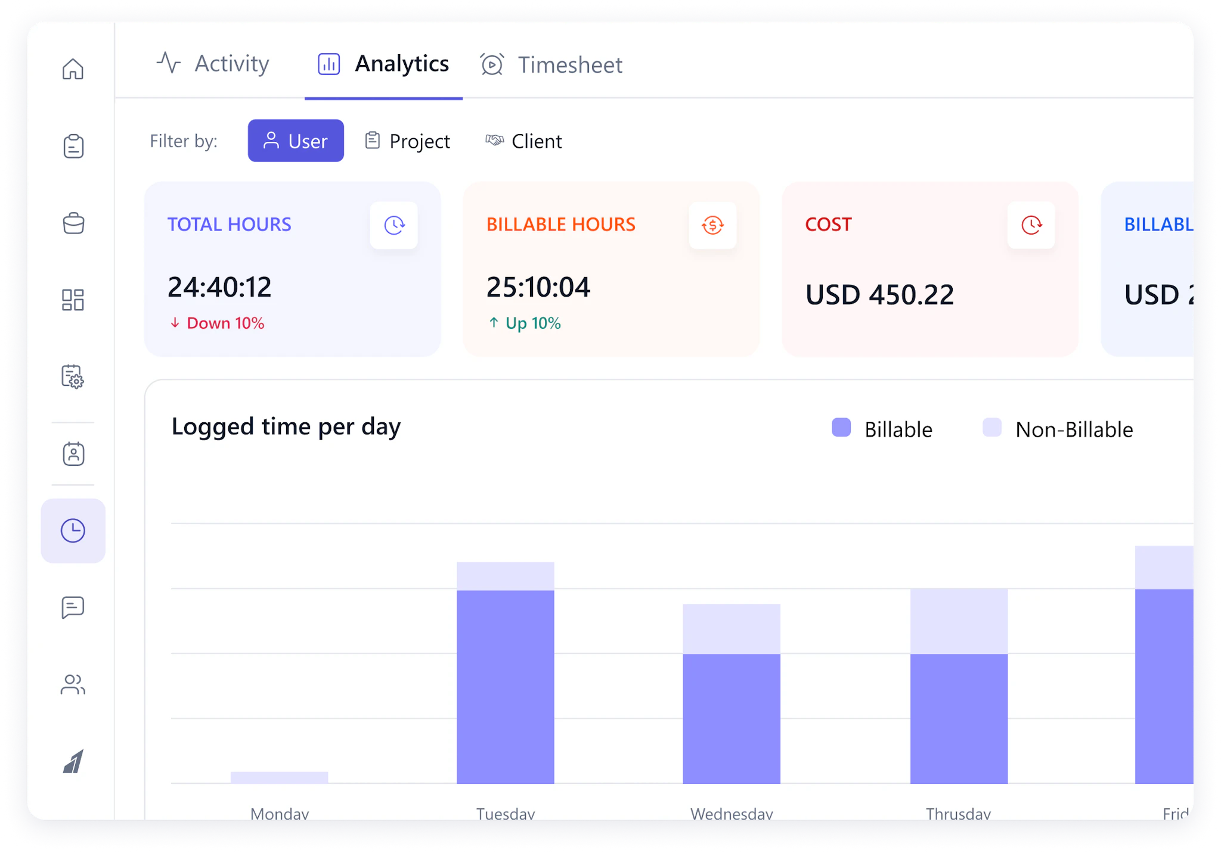
Task: Click the Total Hours clock icon
Action: click(393, 225)
